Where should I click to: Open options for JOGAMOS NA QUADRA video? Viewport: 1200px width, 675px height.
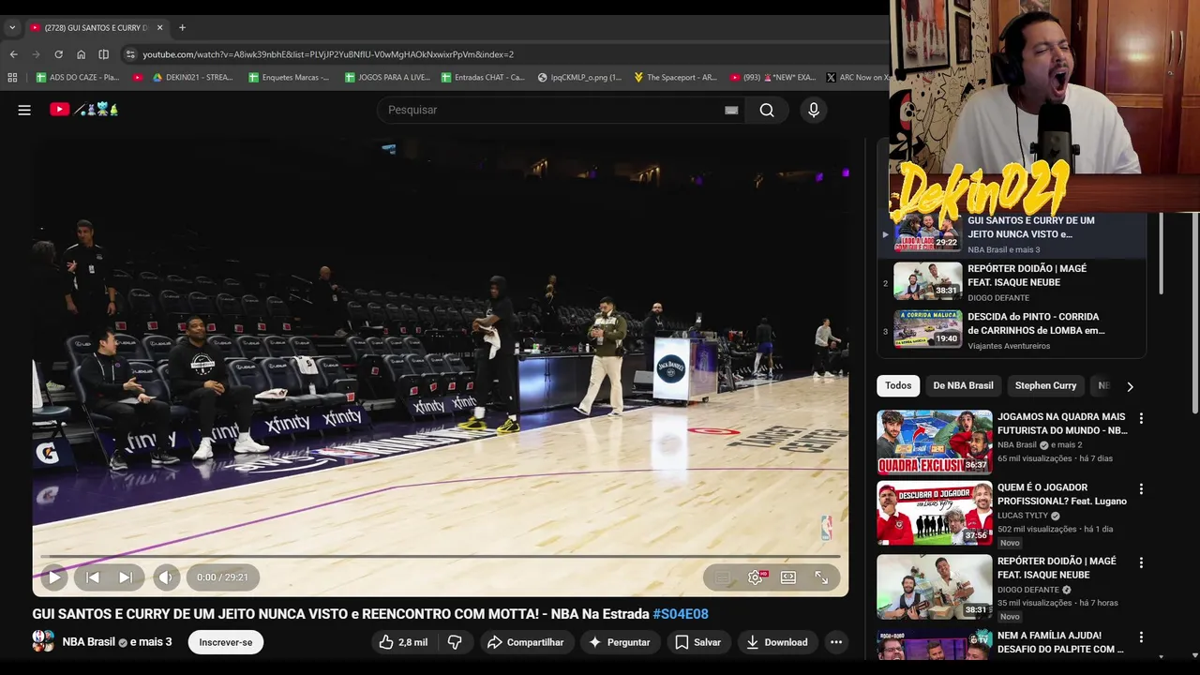(1141, 418)
